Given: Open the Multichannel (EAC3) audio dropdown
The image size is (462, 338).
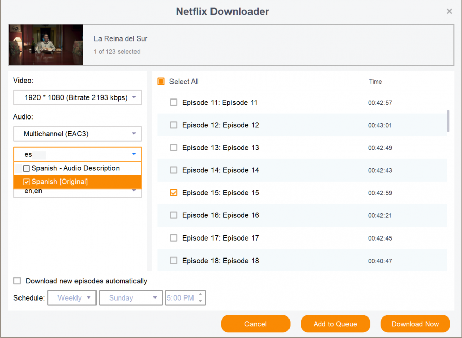Looking at the screenshot, I should tap(78, 134).
